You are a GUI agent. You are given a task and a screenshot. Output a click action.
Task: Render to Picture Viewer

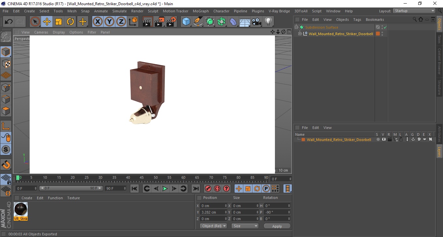point(160,22)
